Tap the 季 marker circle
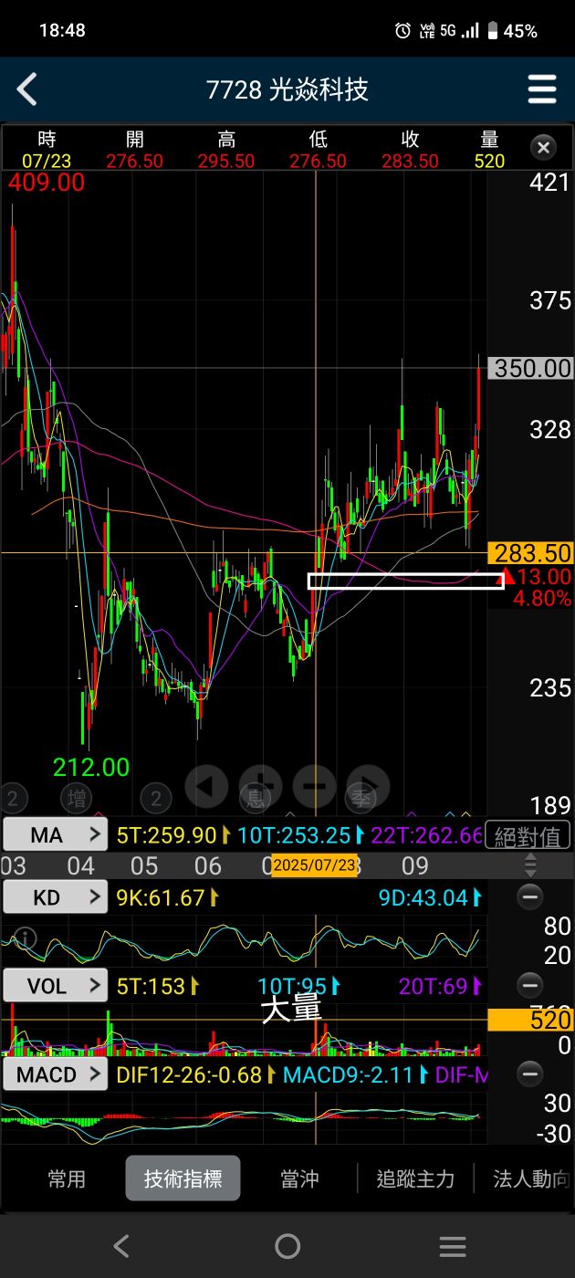Image resolution: width=575 pixels, height=1278 pixels. pos(361,800)
